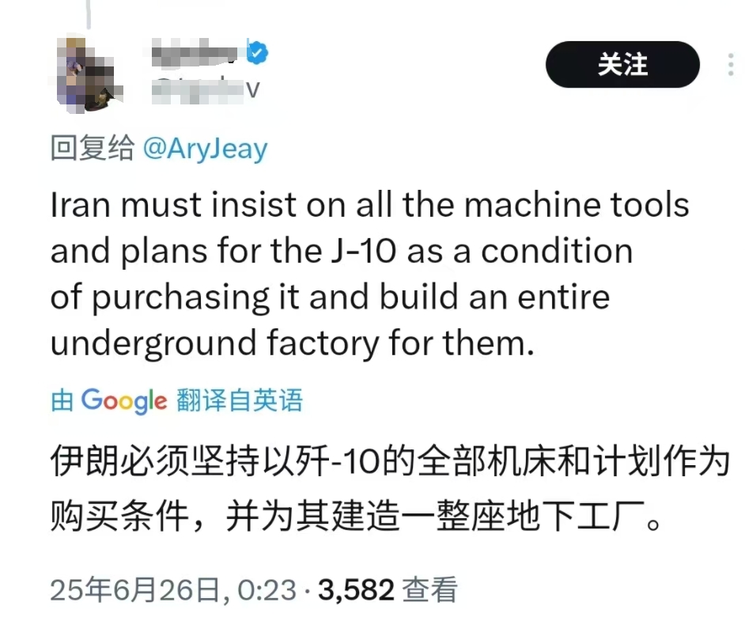The image size is (745, 625).
Task: Open the @AryJeay mention link
Action: pyautogui.click(x=206, y=149)
